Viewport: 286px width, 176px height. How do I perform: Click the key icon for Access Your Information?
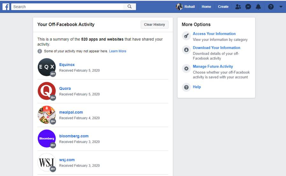tap(186, 36)
